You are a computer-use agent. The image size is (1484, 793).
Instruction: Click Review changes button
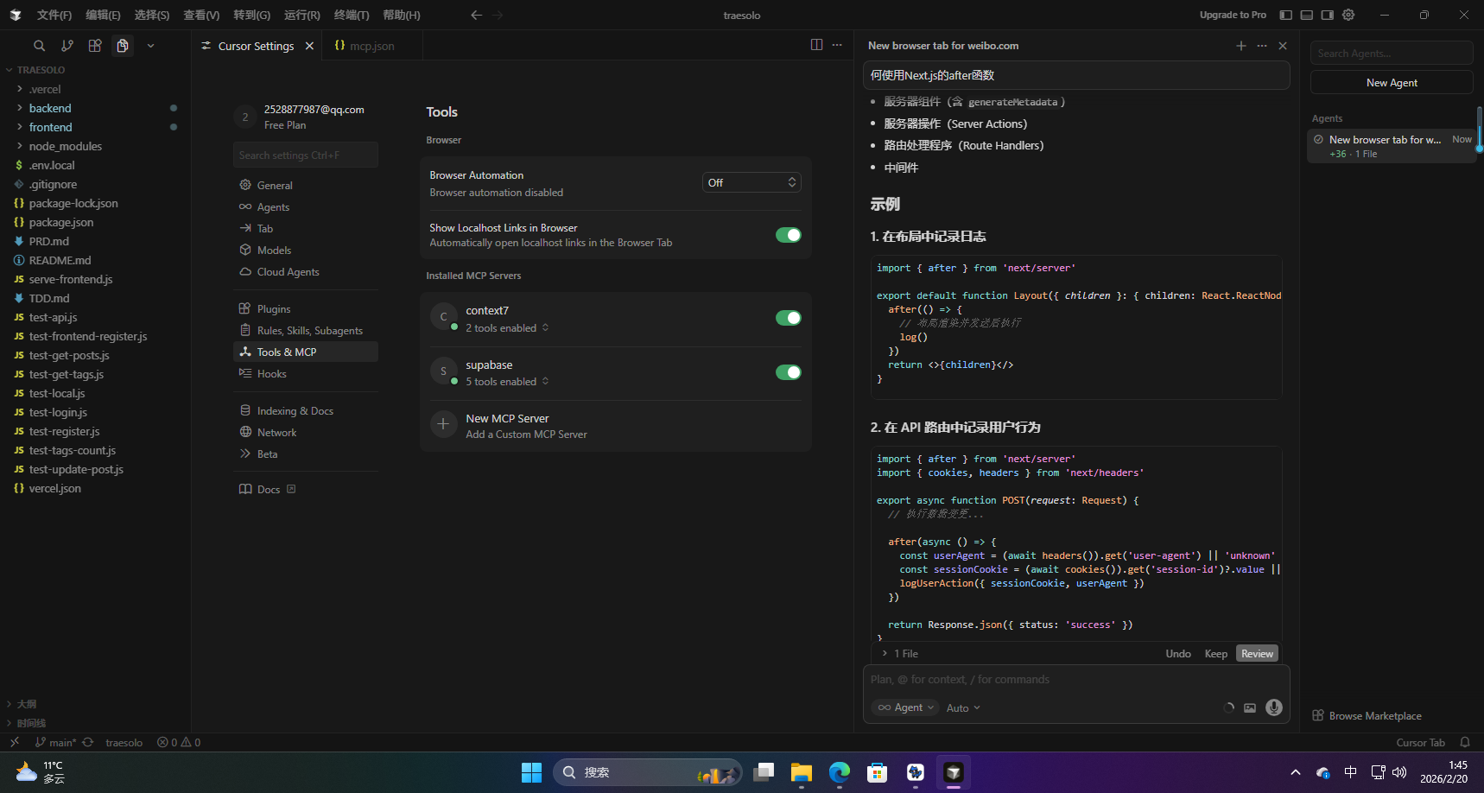[x=1257, y=654]
